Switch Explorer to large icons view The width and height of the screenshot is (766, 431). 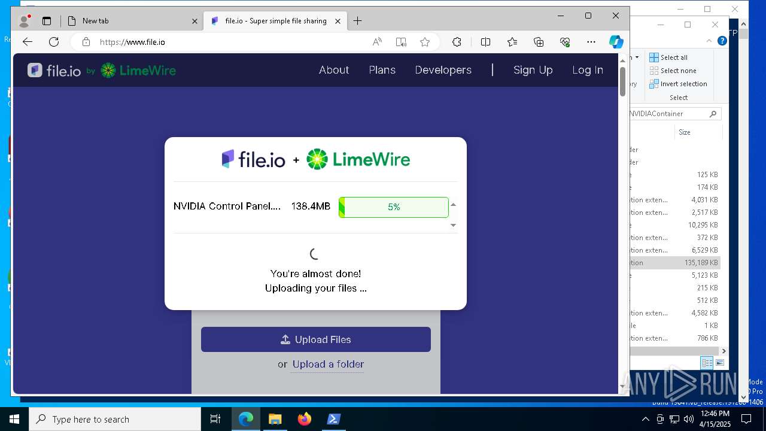pos(720,363)
